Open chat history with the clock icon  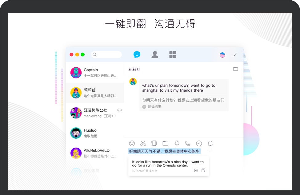click(x=199, y=143)
